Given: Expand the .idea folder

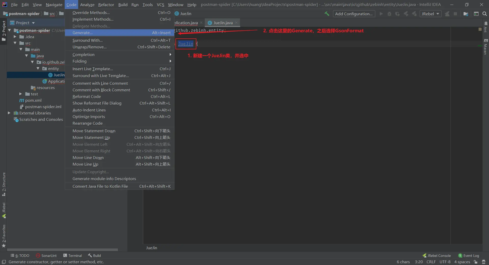Looking at the screenshot, I should click(x=15, y=37).
